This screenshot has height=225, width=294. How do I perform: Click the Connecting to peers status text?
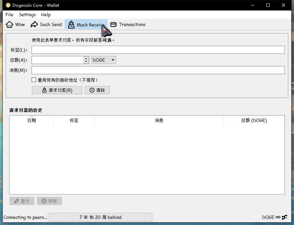[x=25, y=217]
